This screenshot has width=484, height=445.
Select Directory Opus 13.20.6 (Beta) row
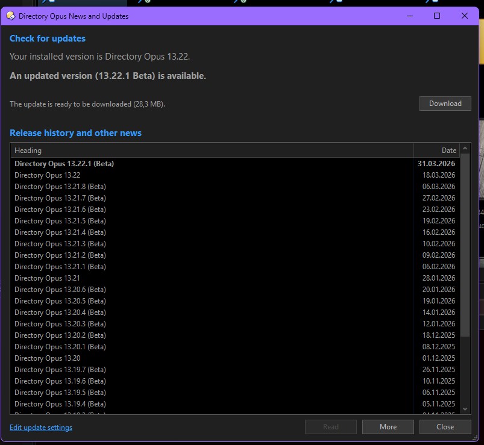click(60, 290)
